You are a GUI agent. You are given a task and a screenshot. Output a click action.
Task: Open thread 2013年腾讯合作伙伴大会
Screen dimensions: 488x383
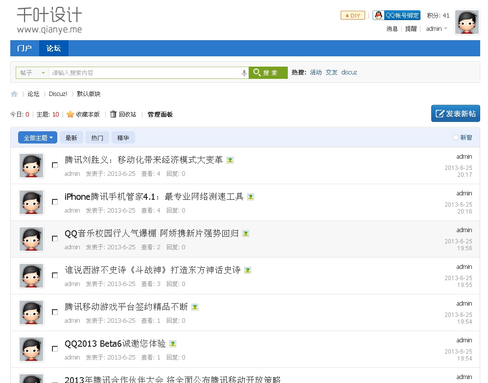[172, 379]
